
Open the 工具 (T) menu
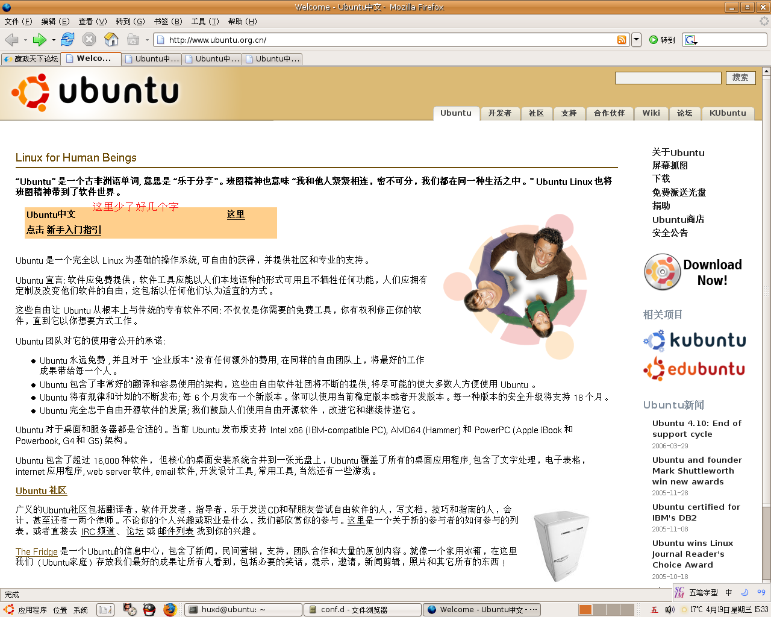205,22
